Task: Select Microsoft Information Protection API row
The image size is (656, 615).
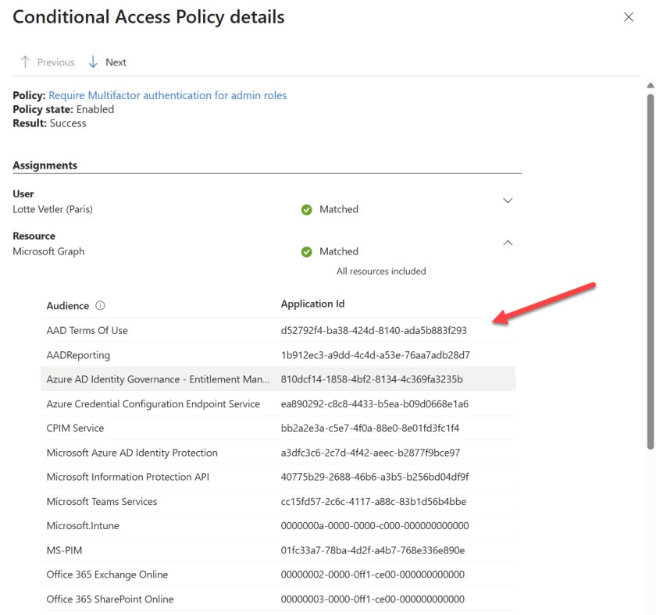Action: (278, 477)
